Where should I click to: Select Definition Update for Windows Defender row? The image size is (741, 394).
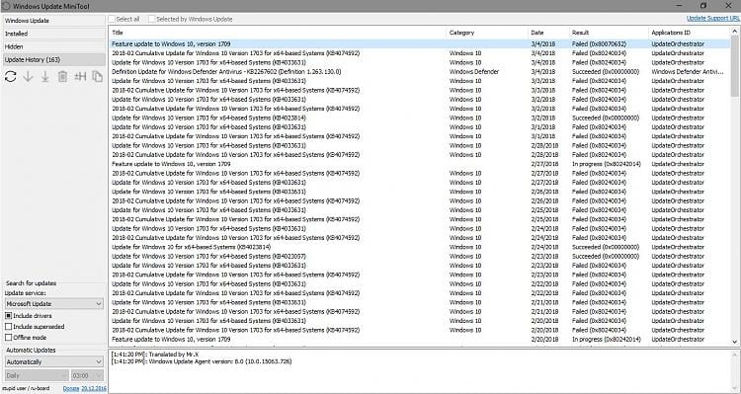420,72
